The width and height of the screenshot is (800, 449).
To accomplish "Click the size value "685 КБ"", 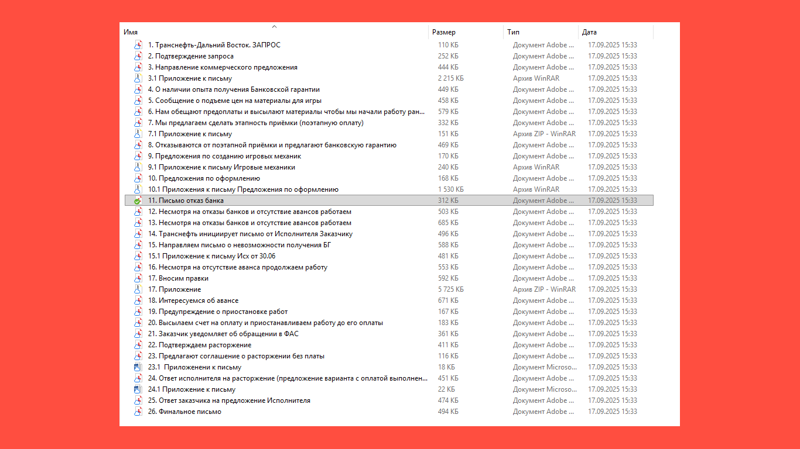I will (x=448, y=223).
